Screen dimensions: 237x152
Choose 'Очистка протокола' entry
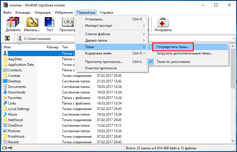pyautogui.click(x=112, y=68)
